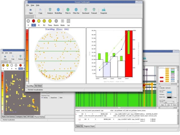
Task: Select the R zone icon in front window
Action: [x=39, y=21]
